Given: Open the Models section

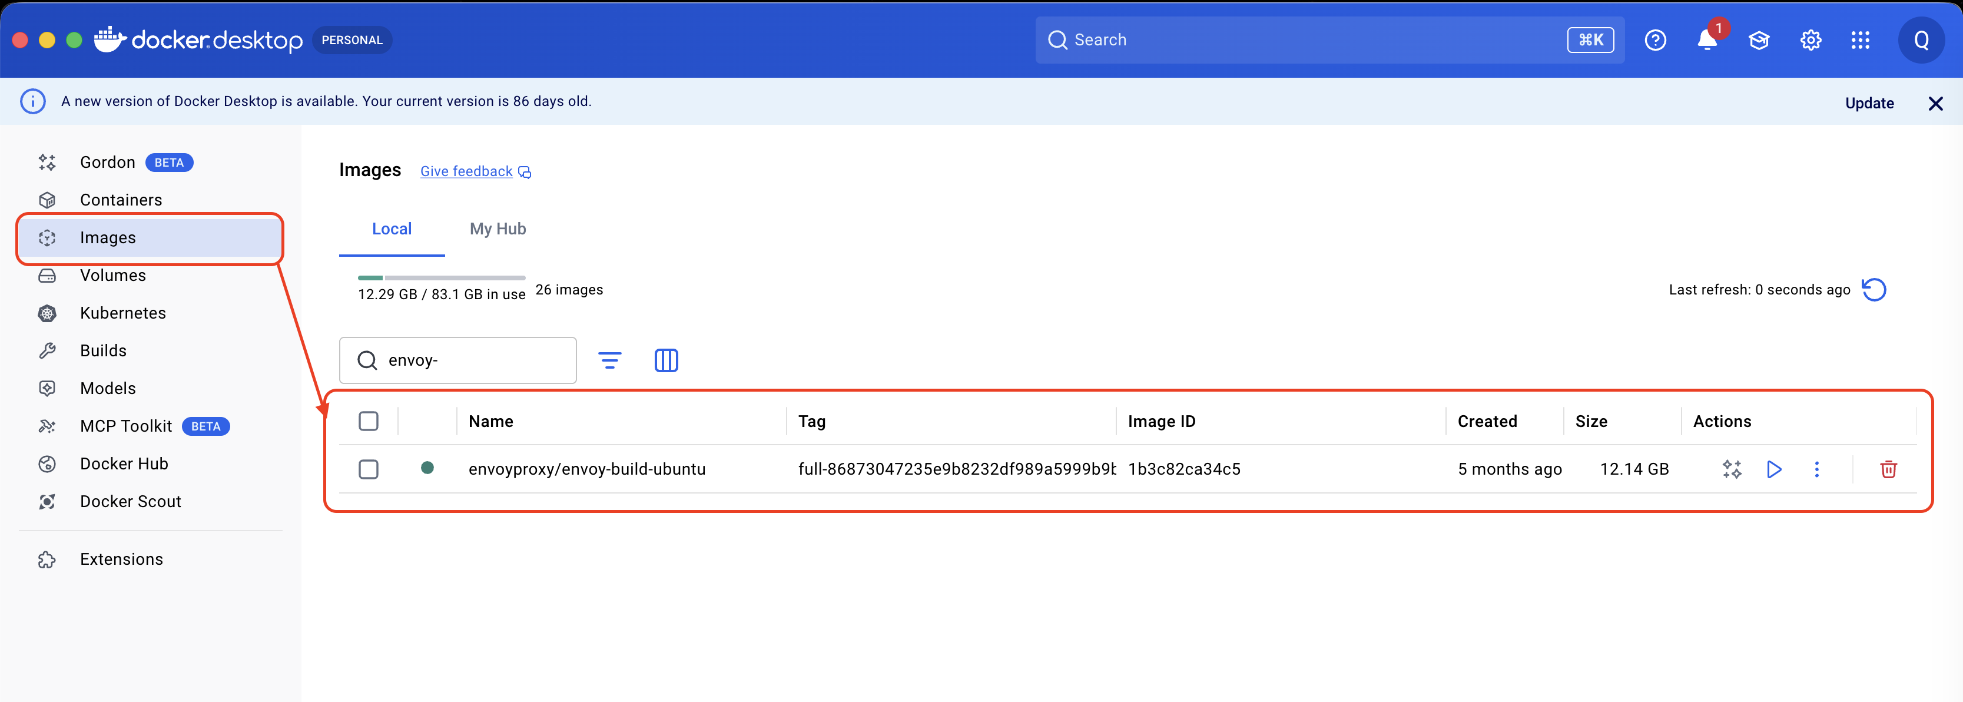Looking at the screenshot, I should (x=151, y=389).
